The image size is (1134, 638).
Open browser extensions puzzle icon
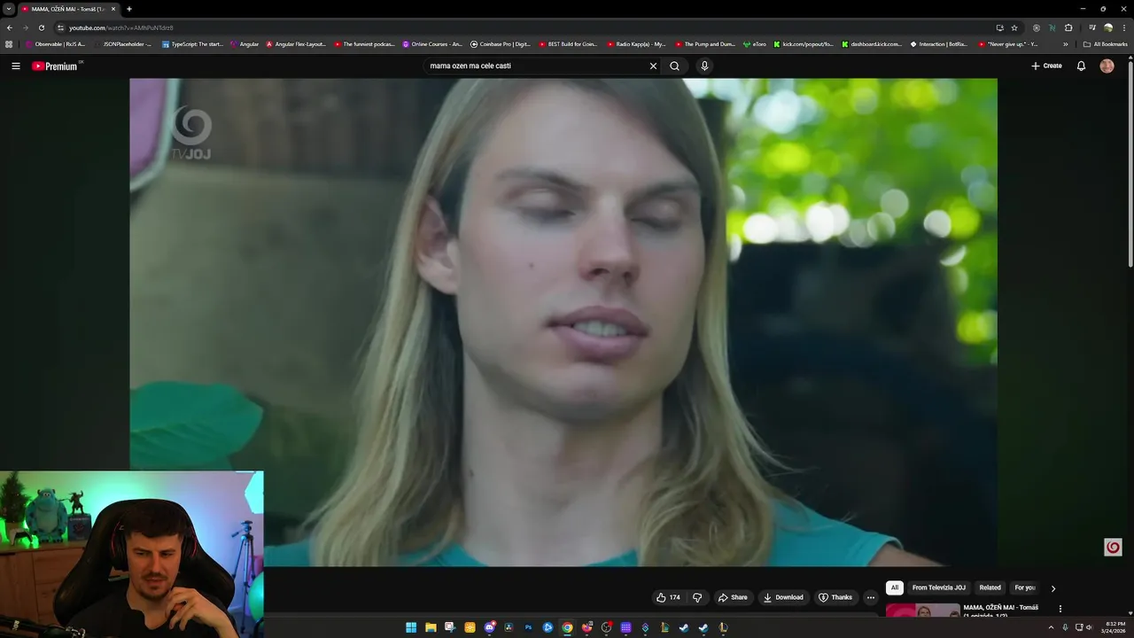pos(1068,27)
